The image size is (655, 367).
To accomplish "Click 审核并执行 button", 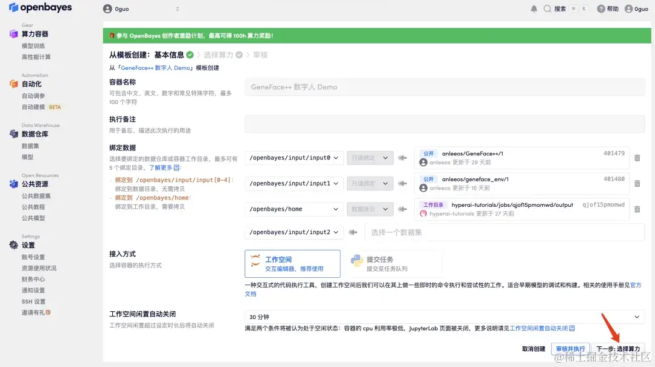I will [x=570, y=349].
